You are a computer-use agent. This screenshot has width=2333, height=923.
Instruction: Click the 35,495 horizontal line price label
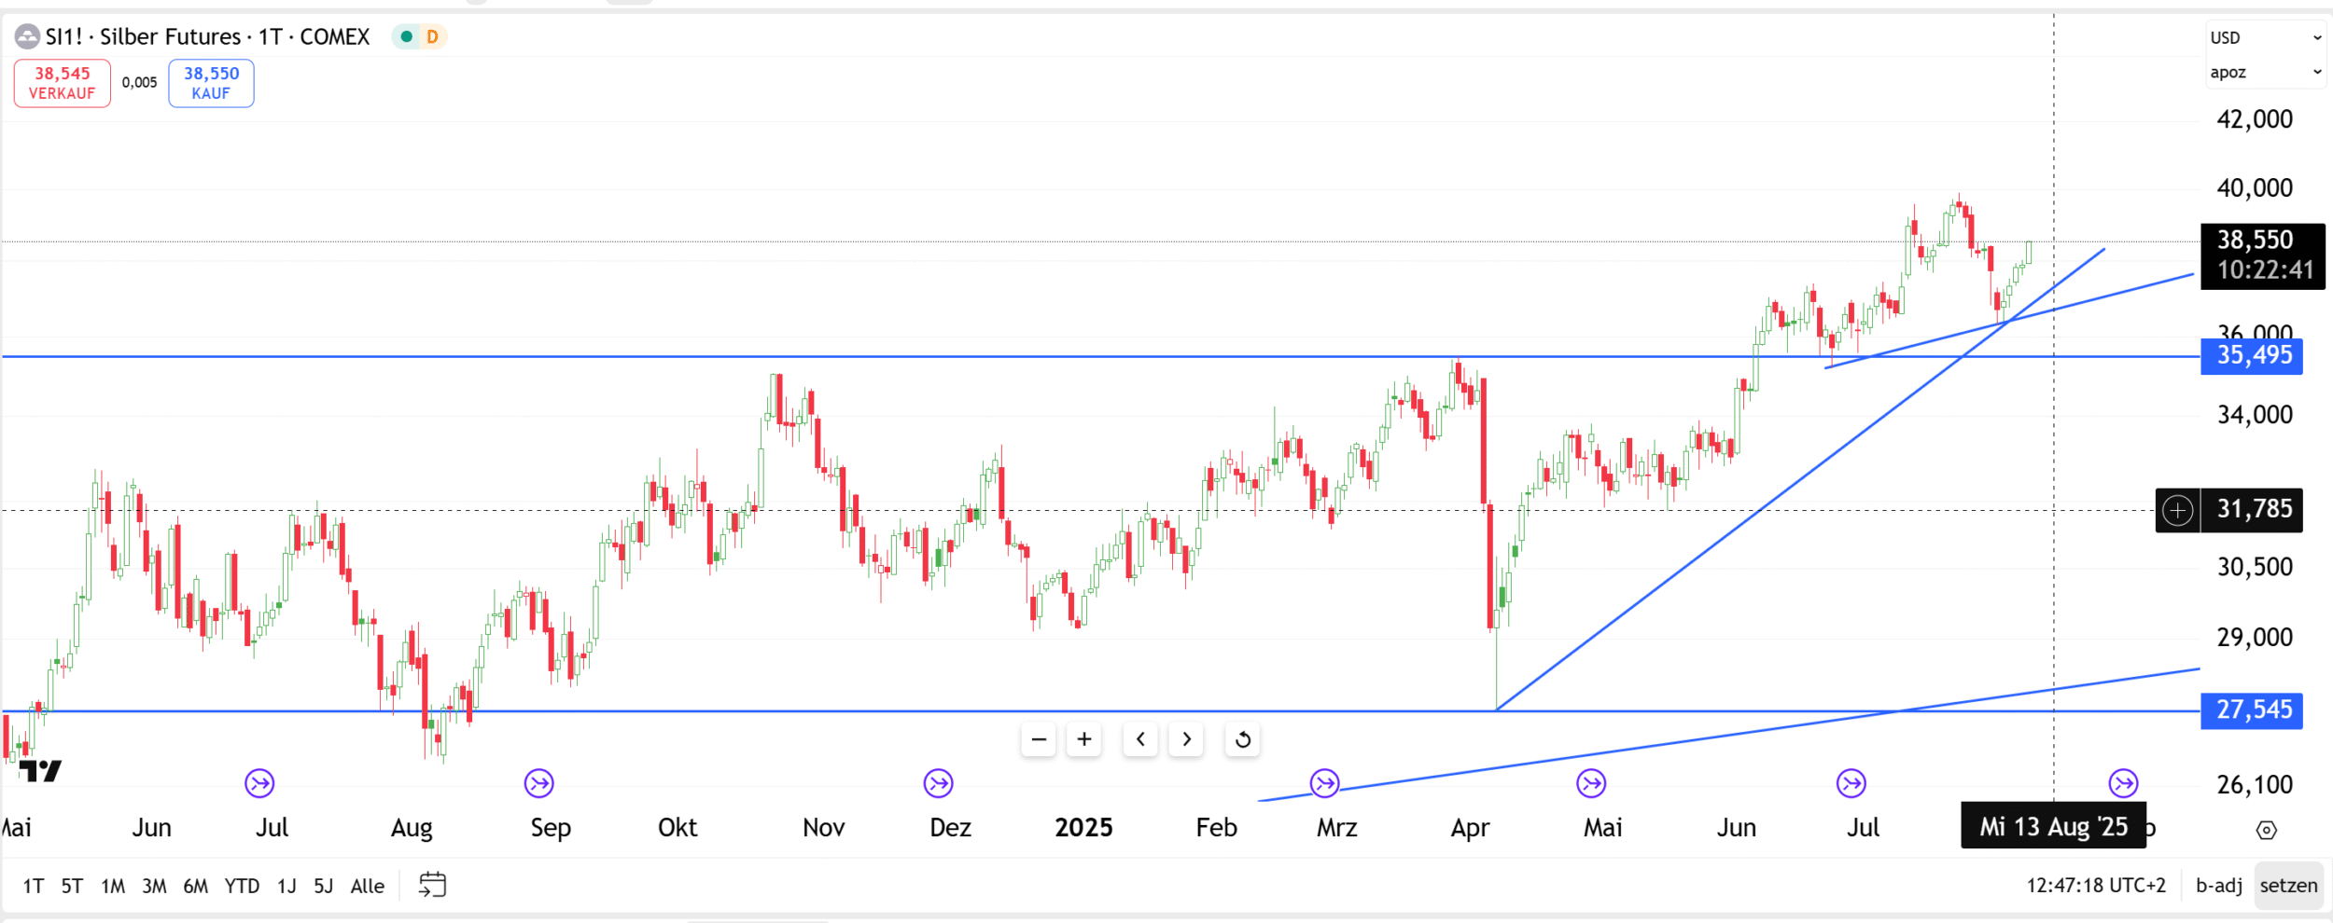(2252, 356)
